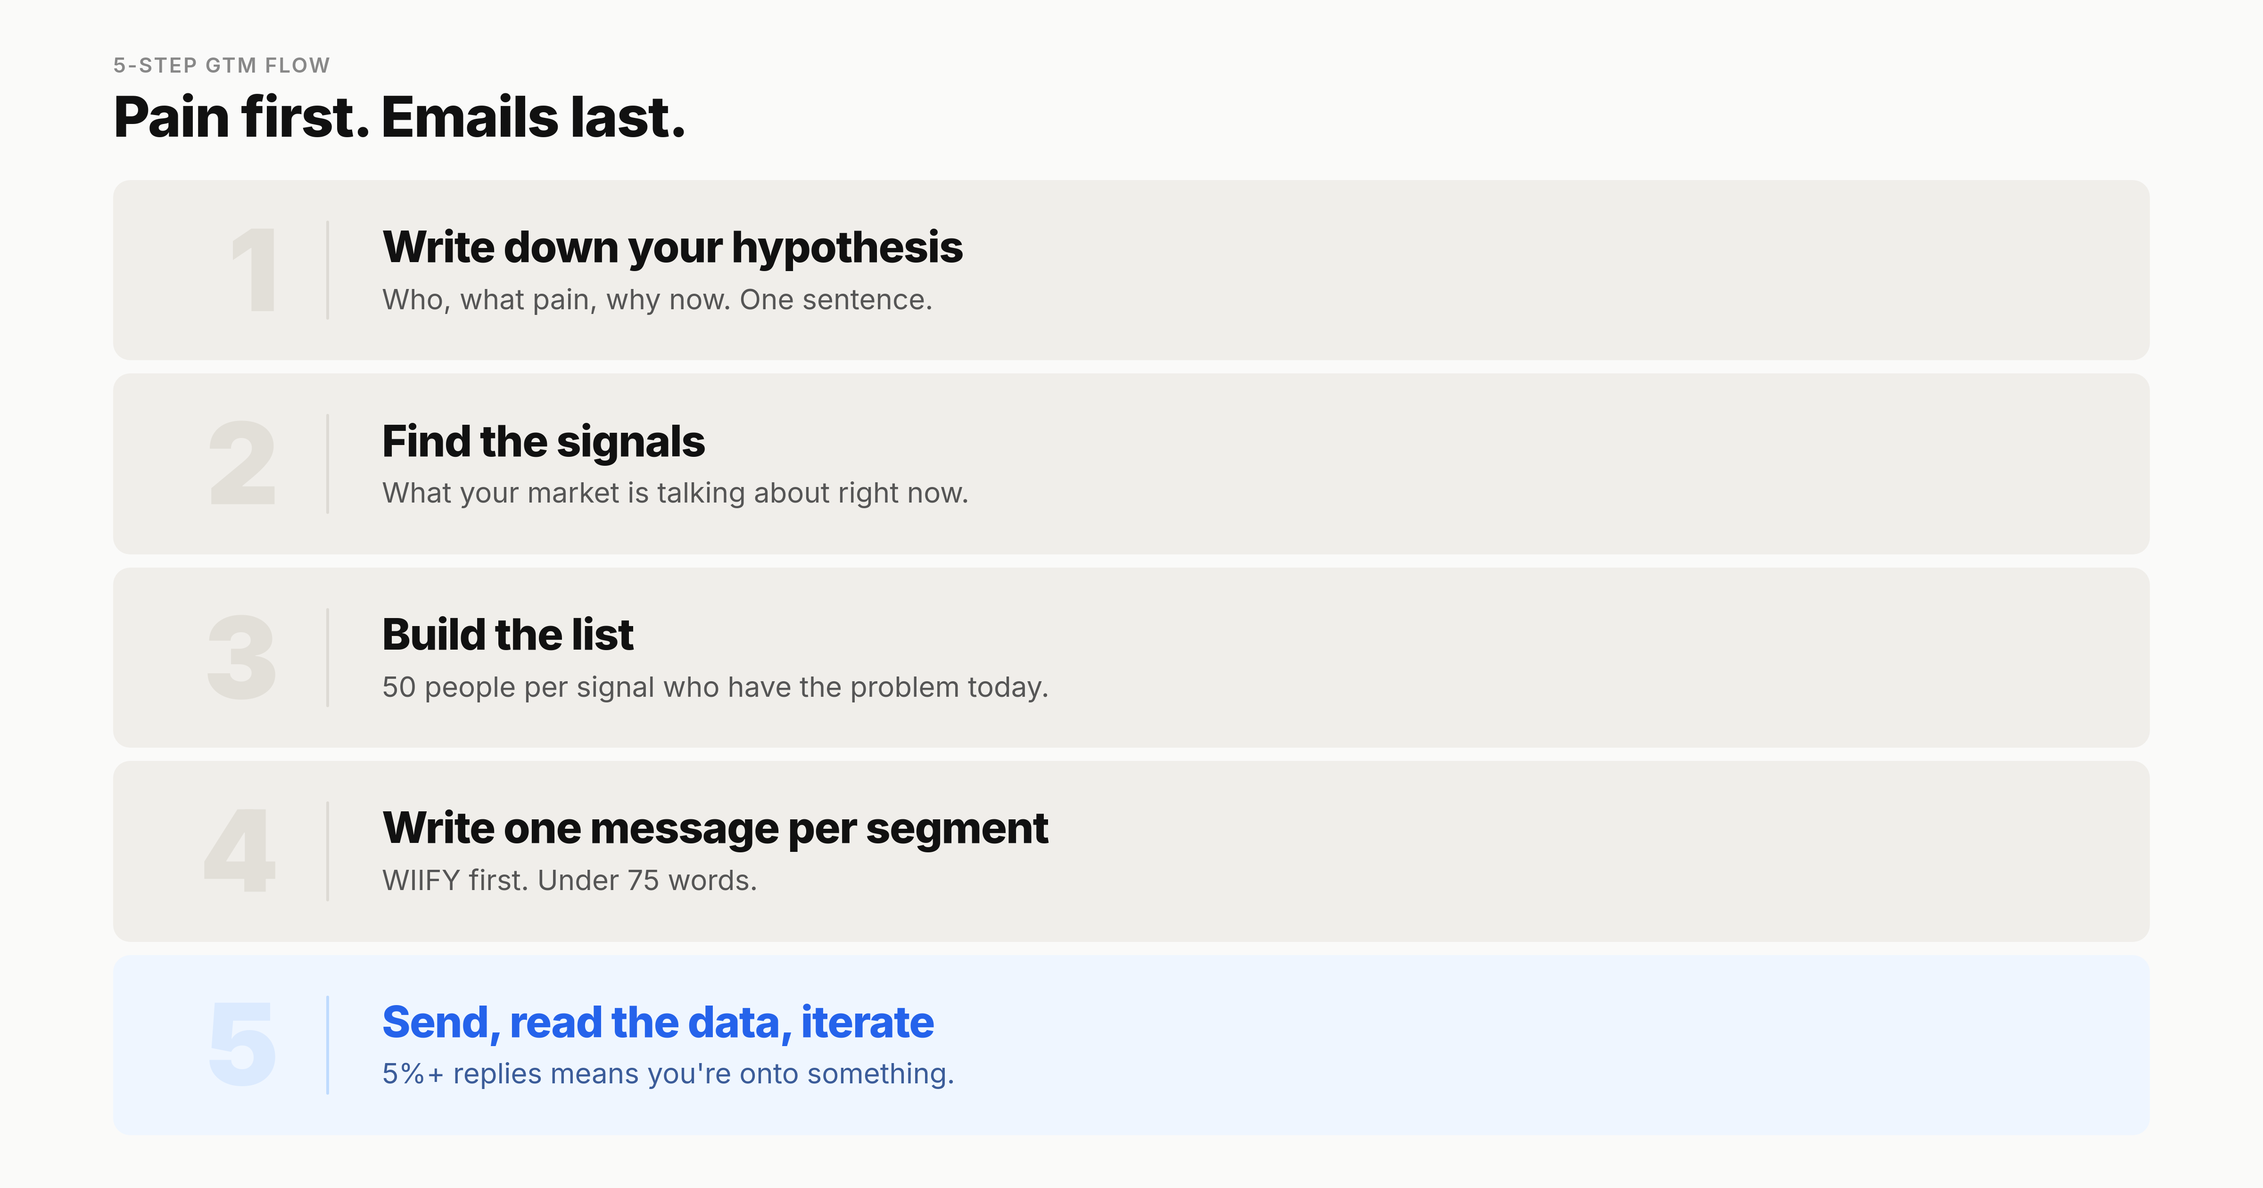The height and width of the screenshot is (1188, 2263).
Task: Select the blue number 5 numeral
Action: tap(242, 1045)
